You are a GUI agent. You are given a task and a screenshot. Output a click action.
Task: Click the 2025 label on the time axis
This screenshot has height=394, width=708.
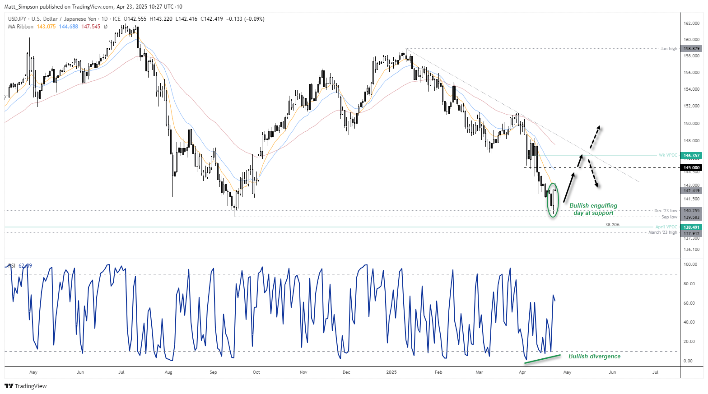coord(391,372)
